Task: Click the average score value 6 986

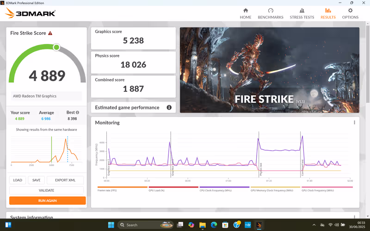Action: [46, 119]
